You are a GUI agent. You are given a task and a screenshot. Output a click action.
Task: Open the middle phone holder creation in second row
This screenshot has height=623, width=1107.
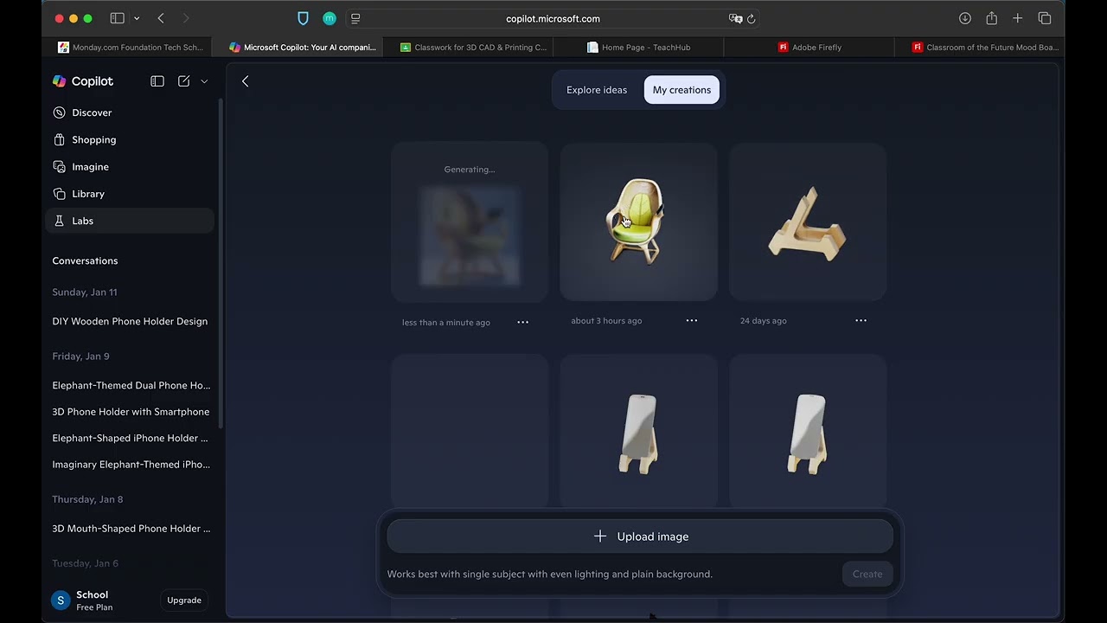click(x=638, y=431)
